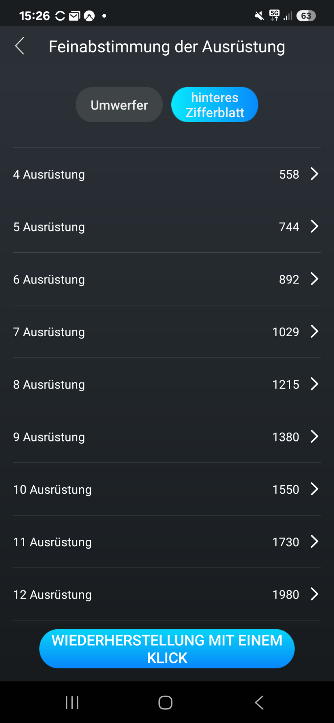This screenshot has height=723, width=334.
Task: Open the 10 Ausrüstung row
Action: (166, 489)
